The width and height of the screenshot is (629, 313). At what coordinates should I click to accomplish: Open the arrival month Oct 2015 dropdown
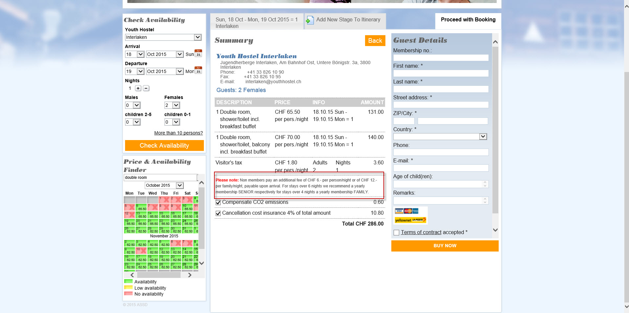pos(165,54)
